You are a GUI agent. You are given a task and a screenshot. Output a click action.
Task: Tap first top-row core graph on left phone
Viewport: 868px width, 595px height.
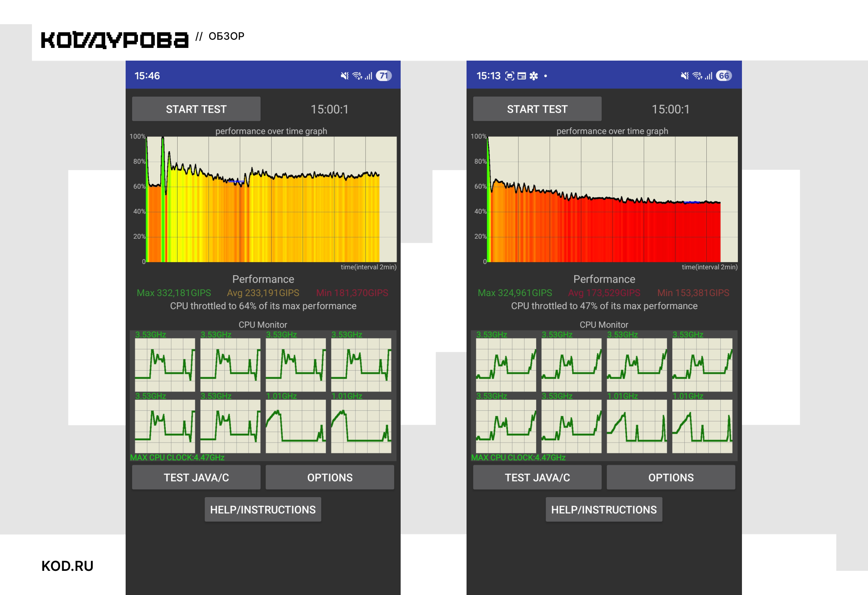[x=165, y=365]
